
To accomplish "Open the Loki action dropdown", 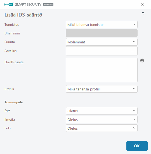I will pos(102,128).
